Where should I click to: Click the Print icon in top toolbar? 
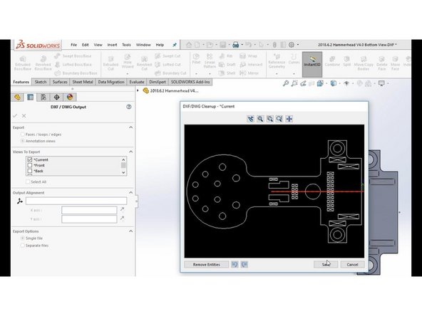pyautogui.click(x=236, y=45)
